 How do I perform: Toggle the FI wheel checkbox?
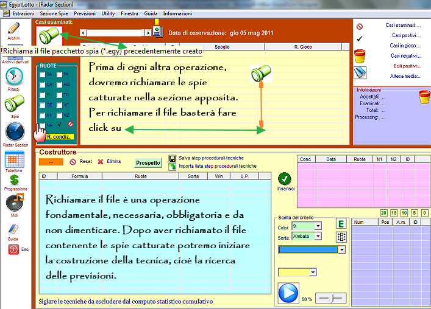click(42, 95)
